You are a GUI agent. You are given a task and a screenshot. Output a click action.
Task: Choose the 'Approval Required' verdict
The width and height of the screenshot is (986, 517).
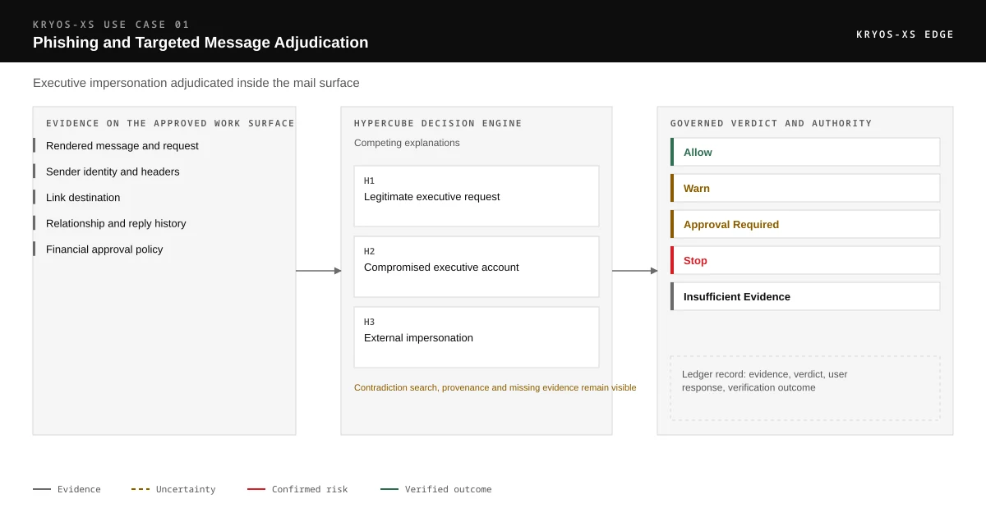[x=805, y=224]
